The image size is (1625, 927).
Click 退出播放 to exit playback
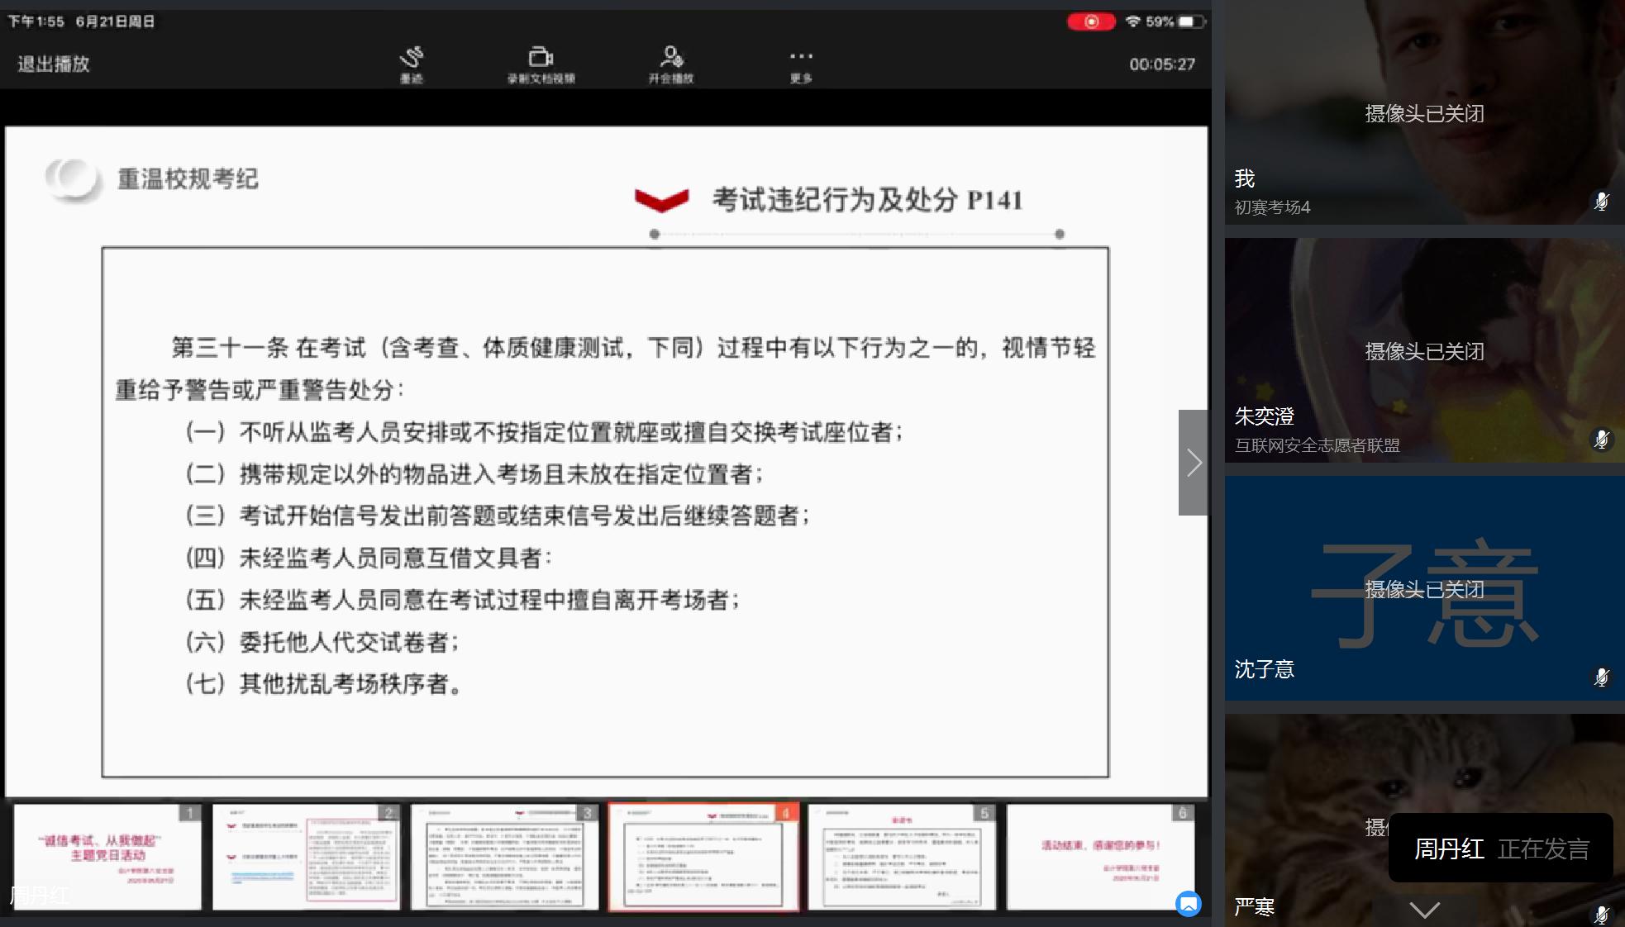click(54, 64)
